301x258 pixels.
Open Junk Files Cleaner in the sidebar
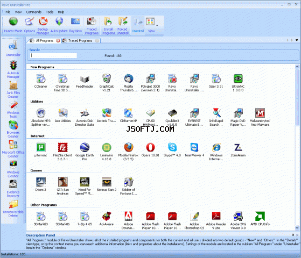(13, 89)
